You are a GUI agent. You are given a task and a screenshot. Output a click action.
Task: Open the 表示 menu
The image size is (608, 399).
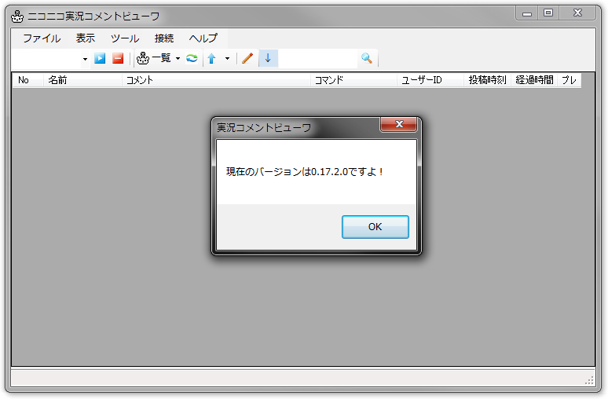click(86, 38)
